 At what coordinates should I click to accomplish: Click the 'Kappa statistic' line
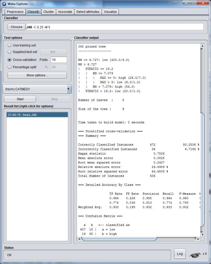(x=122, y=154)
